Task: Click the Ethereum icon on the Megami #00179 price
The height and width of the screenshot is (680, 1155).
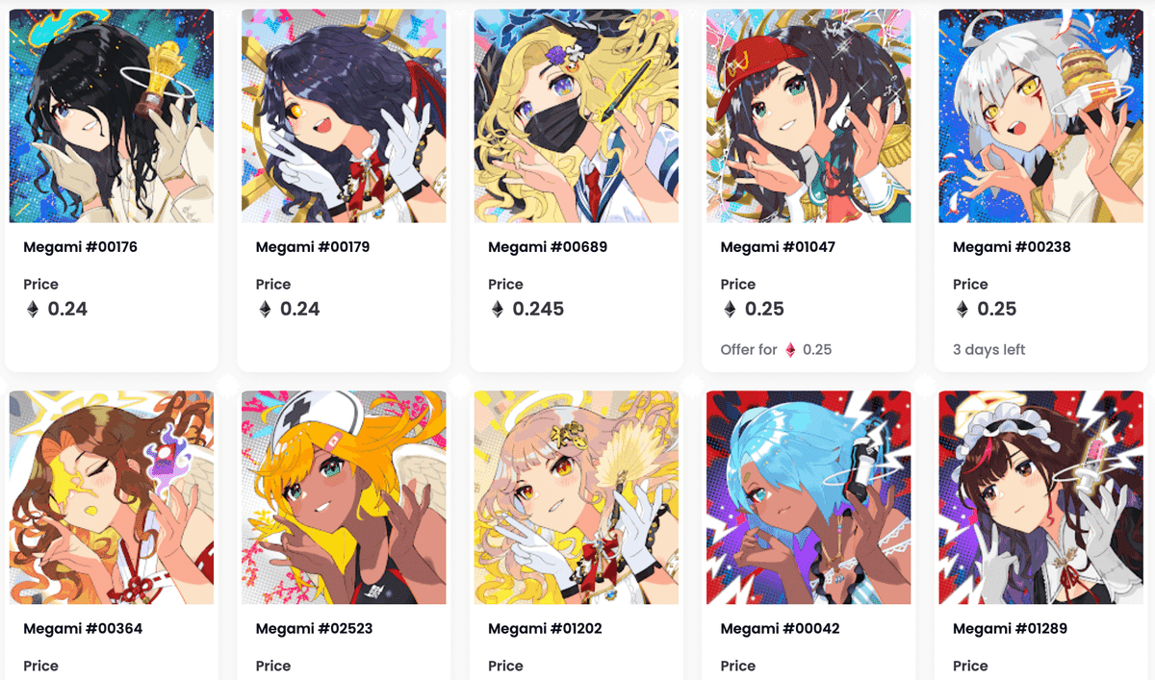Action: pos(265,310)
